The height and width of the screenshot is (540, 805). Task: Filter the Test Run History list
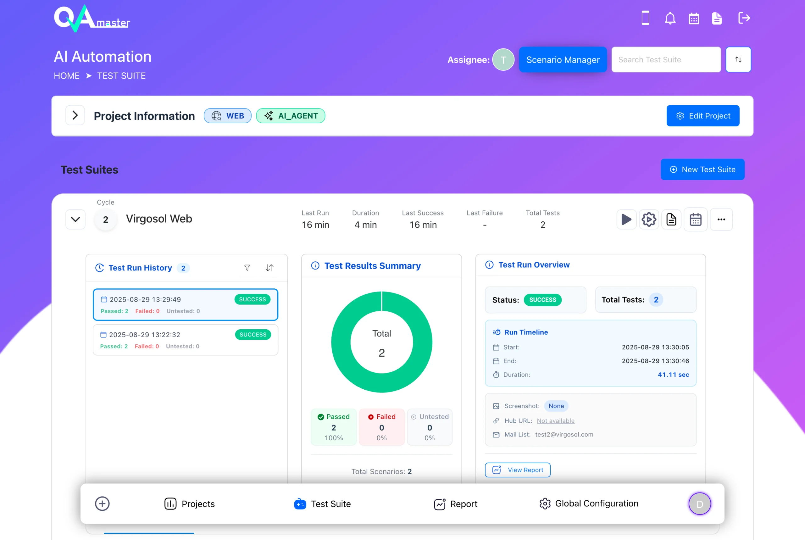(247, 268)
